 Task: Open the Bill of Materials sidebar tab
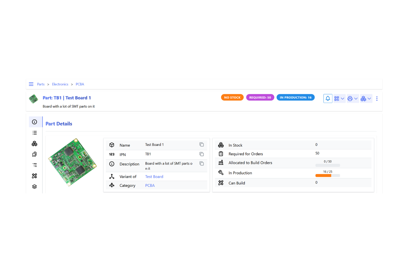coord(35,165)
